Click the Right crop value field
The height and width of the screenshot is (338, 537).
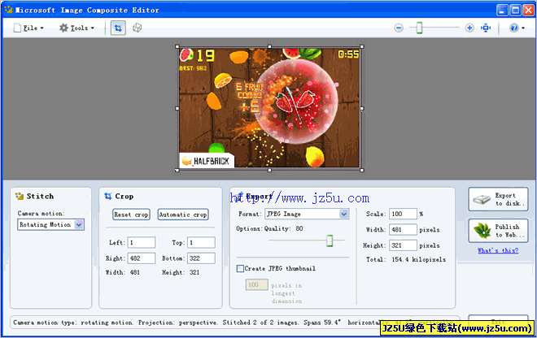pos(142,258)
